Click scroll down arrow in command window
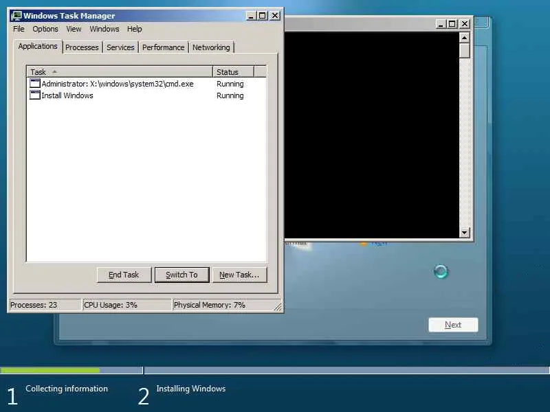 [465, 232]
